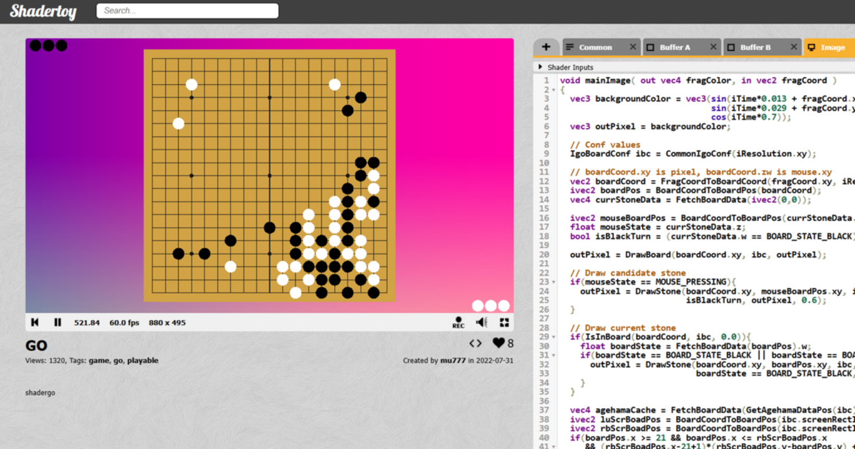Switch to the Buffer A tab
This screenshot has height=449, width=855.
[675, 47]
